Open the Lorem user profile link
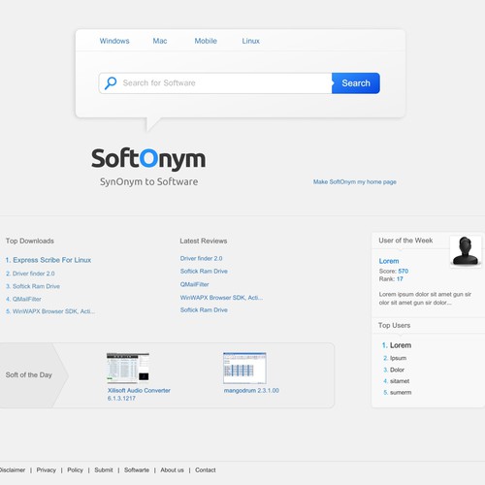Viewport: 485px width, 485px height. click(x=389, y=261)
